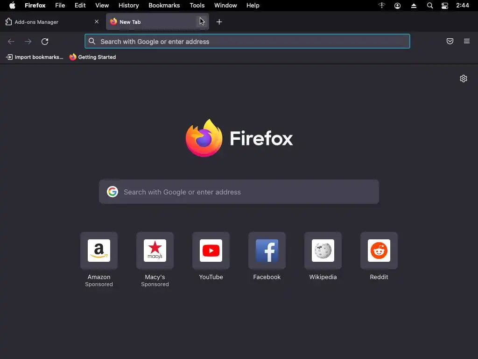Open the History menu
Image resolution: width=478 pixels, height=359 pixels.
tap(129, 6)
